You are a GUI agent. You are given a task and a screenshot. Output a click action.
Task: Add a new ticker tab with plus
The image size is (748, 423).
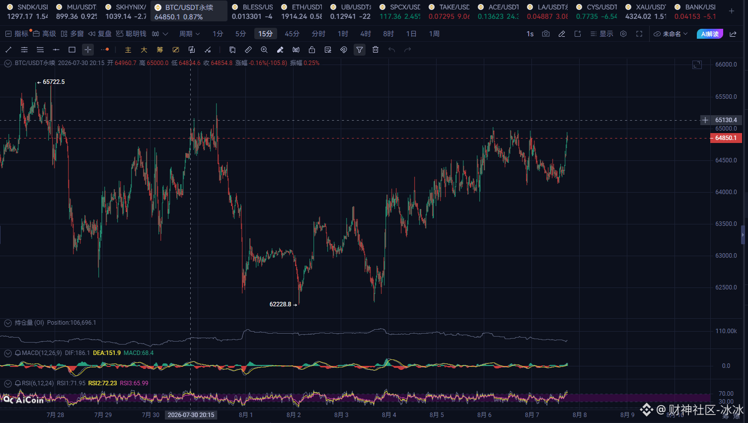coord(732,11)
